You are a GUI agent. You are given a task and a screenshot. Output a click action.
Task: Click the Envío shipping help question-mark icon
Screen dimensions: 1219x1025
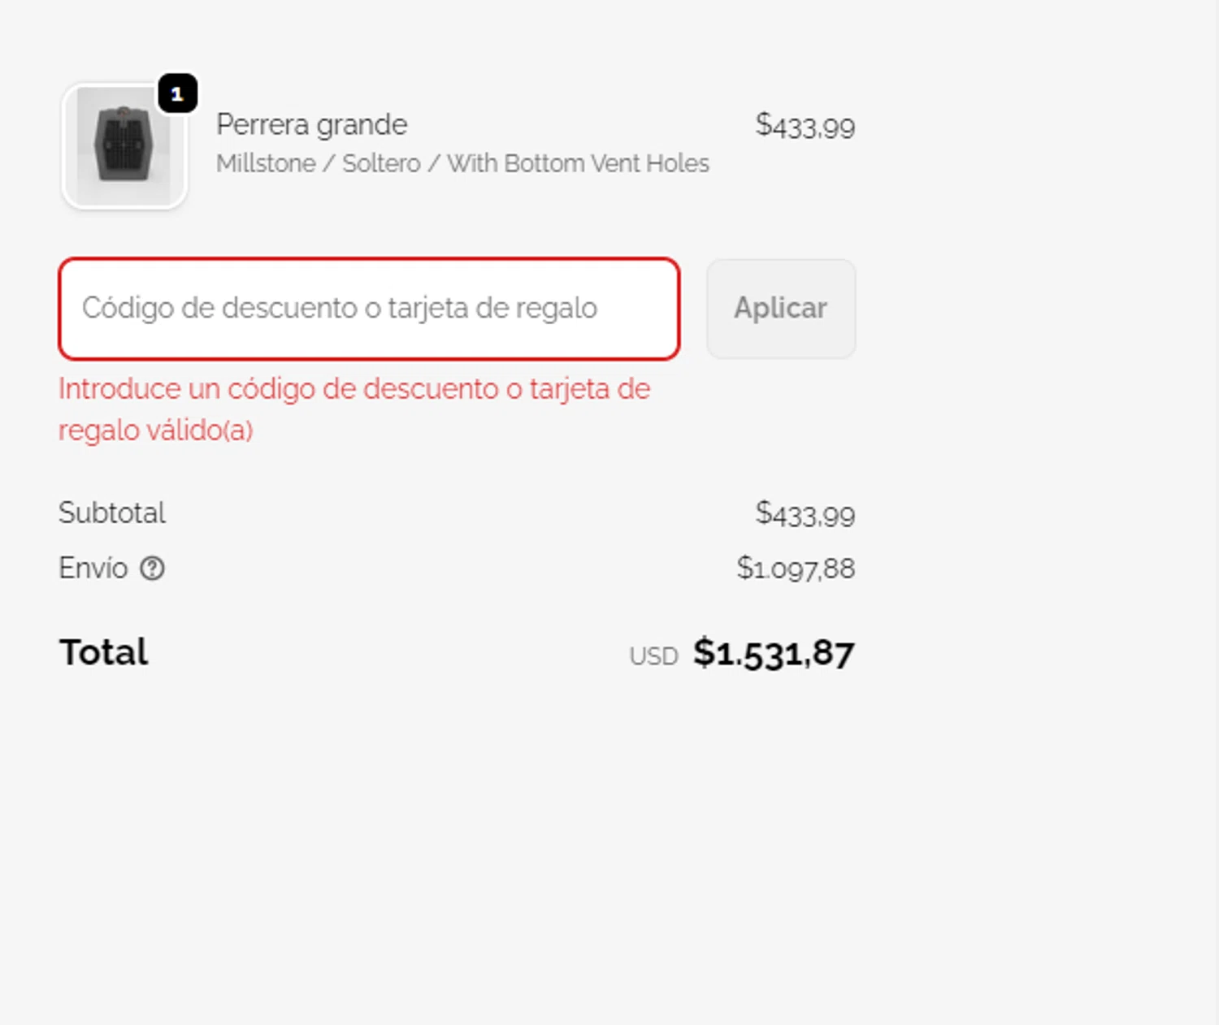tap(152, 569)
